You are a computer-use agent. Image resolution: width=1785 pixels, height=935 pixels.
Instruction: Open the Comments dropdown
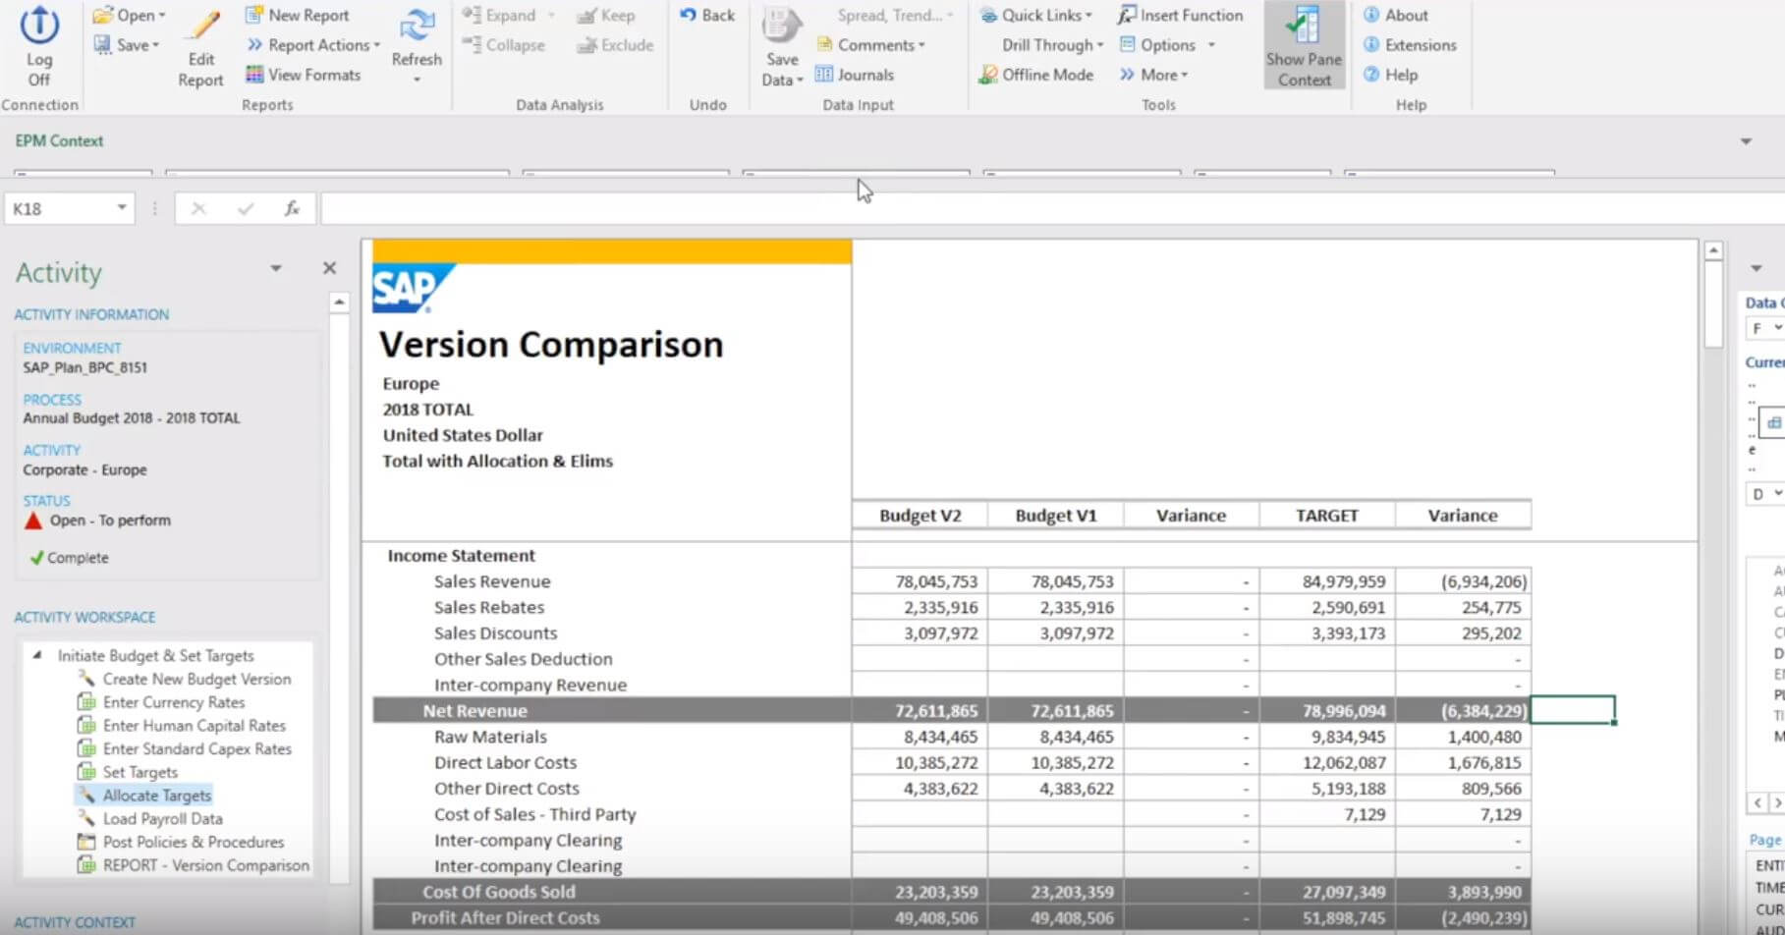870,45
